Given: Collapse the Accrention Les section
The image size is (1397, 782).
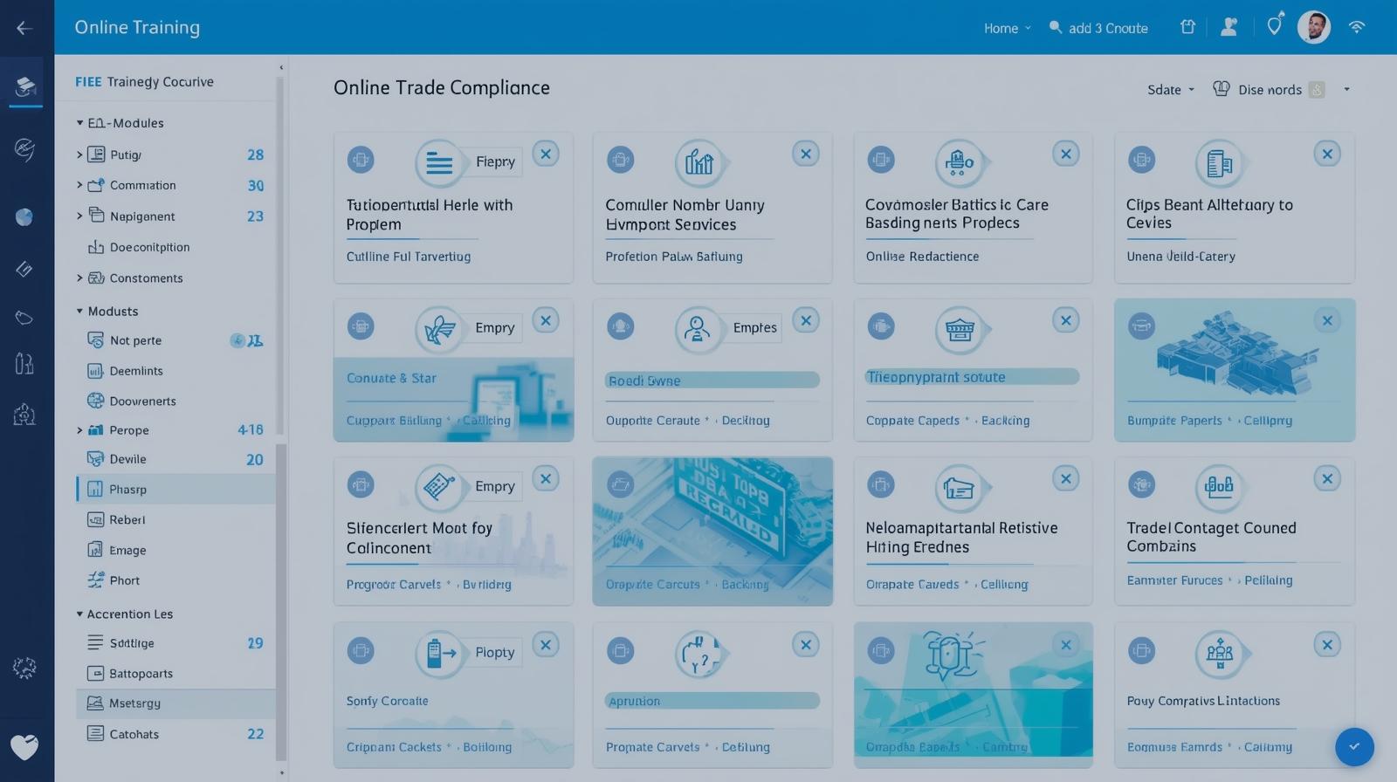Looking at the screenshot, I should (79, 614).
